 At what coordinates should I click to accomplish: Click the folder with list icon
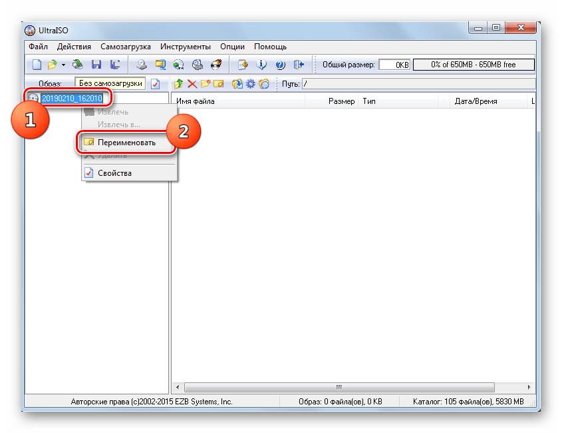click(x=264, y=84)
